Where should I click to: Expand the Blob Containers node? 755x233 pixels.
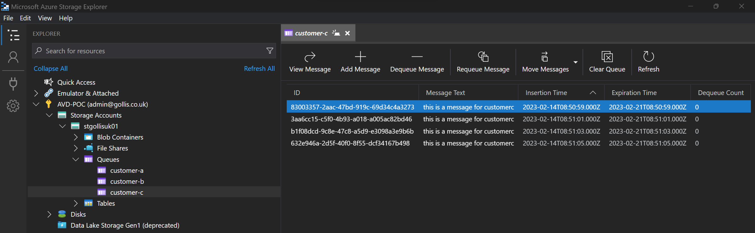(x=76, y=137)
